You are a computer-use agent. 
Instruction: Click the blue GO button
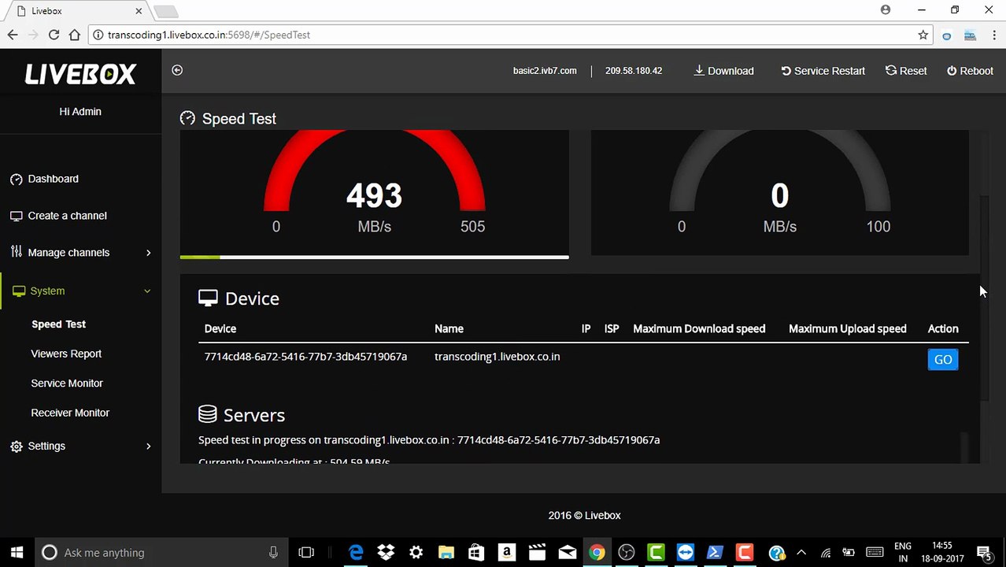tap(943, 359)
